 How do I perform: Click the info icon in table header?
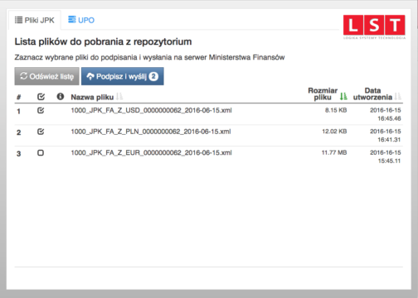[61, 97]
